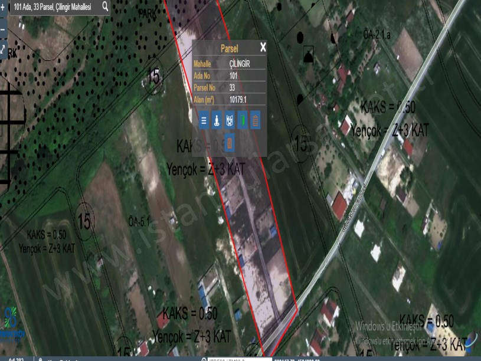Click the magnifier search icon
Screen dimensions: 481x361
(105, 6)
